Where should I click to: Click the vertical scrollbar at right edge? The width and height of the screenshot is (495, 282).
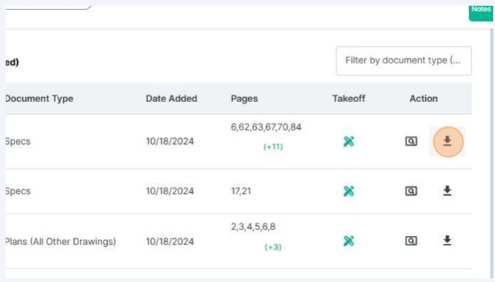(x=491, y=152)
